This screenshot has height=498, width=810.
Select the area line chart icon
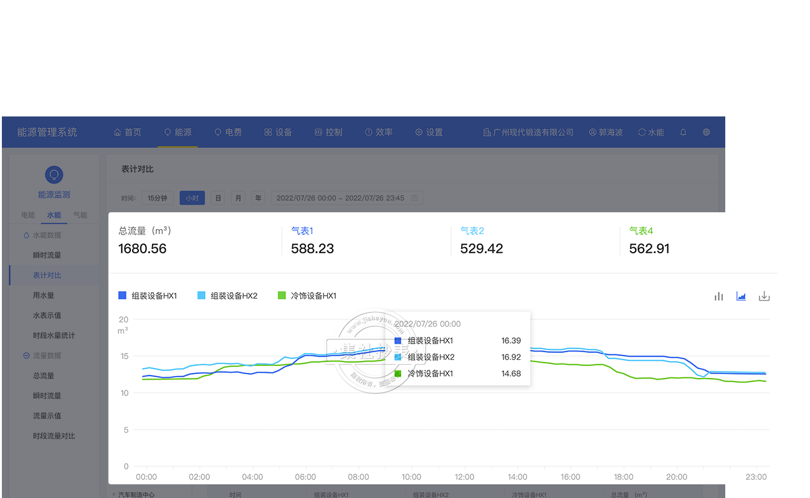point(741,296)
